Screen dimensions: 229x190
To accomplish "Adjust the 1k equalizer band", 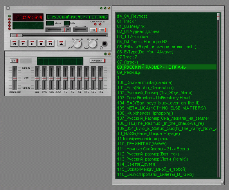I will (x=65, y=78).
